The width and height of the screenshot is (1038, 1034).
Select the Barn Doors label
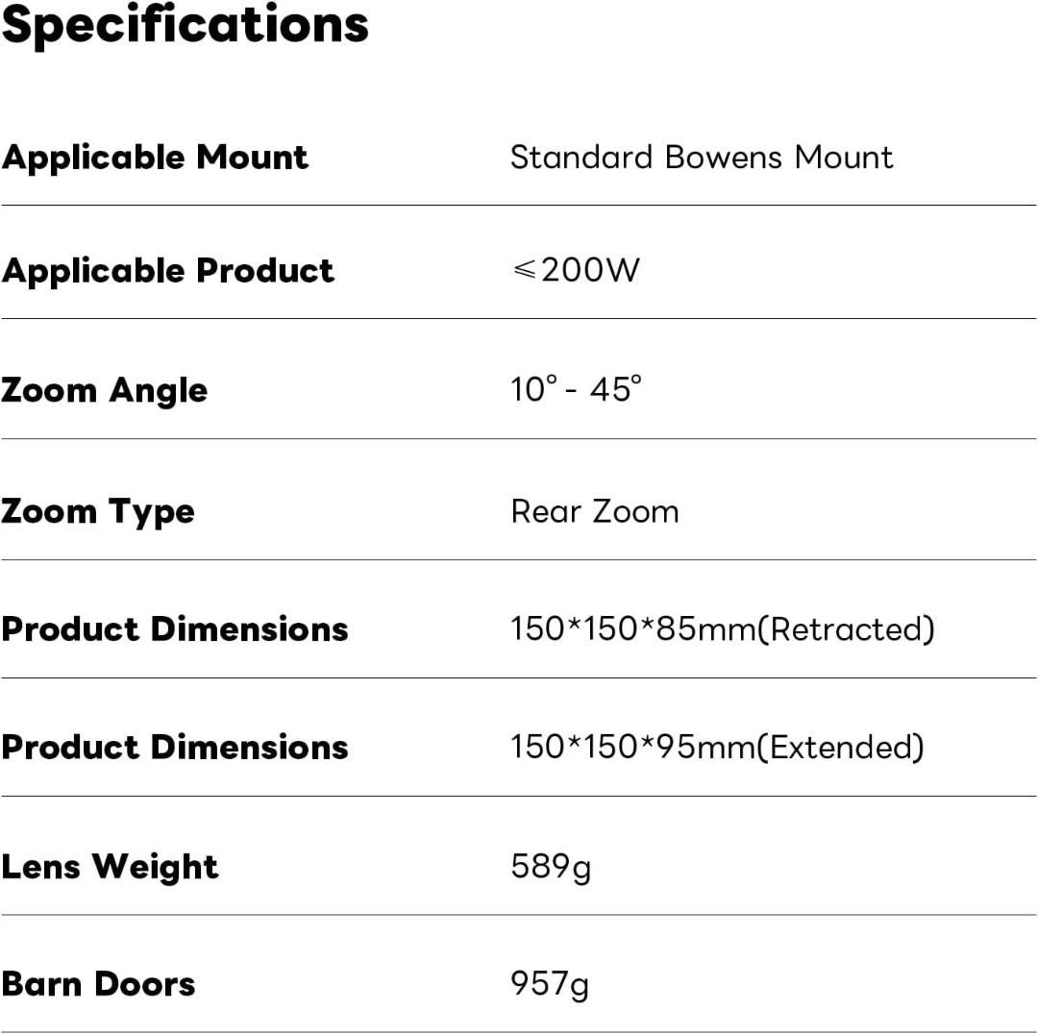(98, 984)
